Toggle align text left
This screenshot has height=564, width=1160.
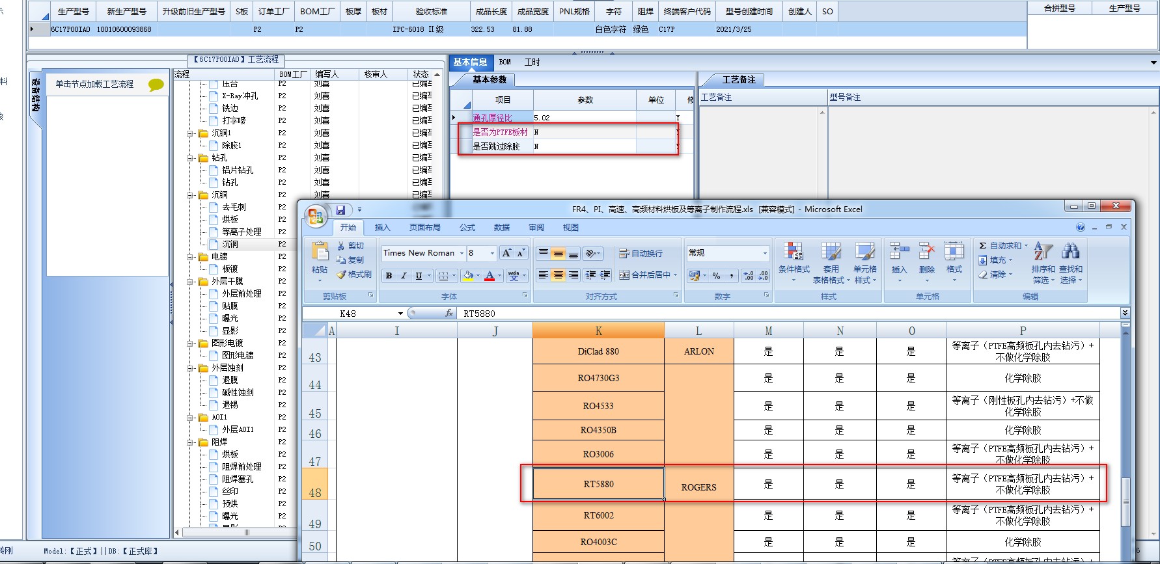coord(543,275)
